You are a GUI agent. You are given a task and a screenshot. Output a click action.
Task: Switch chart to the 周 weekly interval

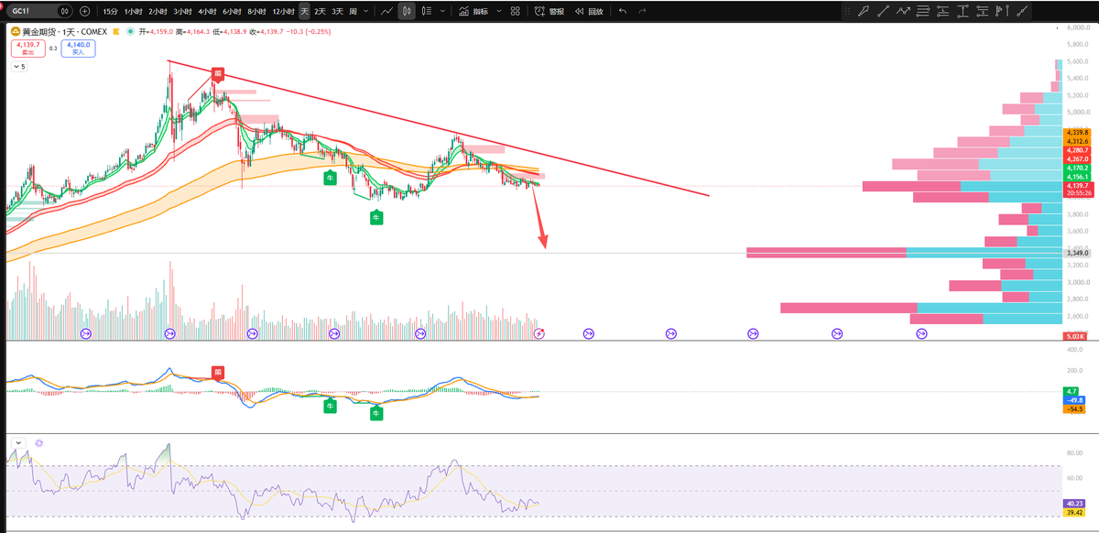(354, 11)
